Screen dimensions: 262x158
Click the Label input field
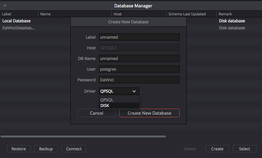(139, 37)
